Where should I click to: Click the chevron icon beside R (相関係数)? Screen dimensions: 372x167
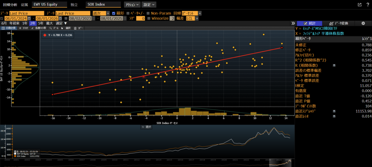(334, 65)
